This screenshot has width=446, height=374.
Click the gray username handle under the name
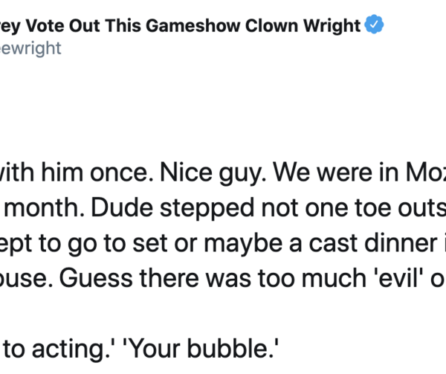31,48
